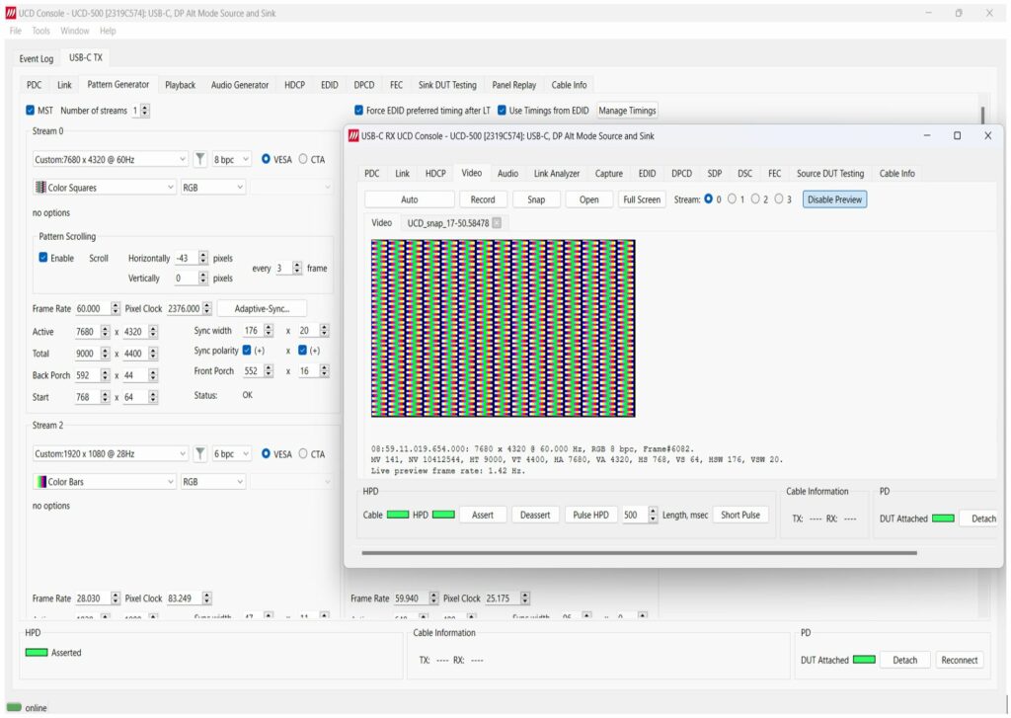
Task: Click the Color Bars pattern icon
Action: point(40,482)
